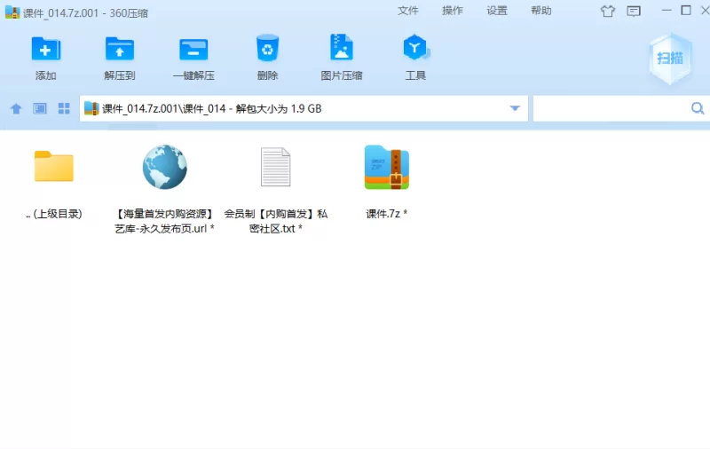This screenshot has height=449, width=710.
Task: Select the .. (上级目录) parent folder
Action: point(54,185)
